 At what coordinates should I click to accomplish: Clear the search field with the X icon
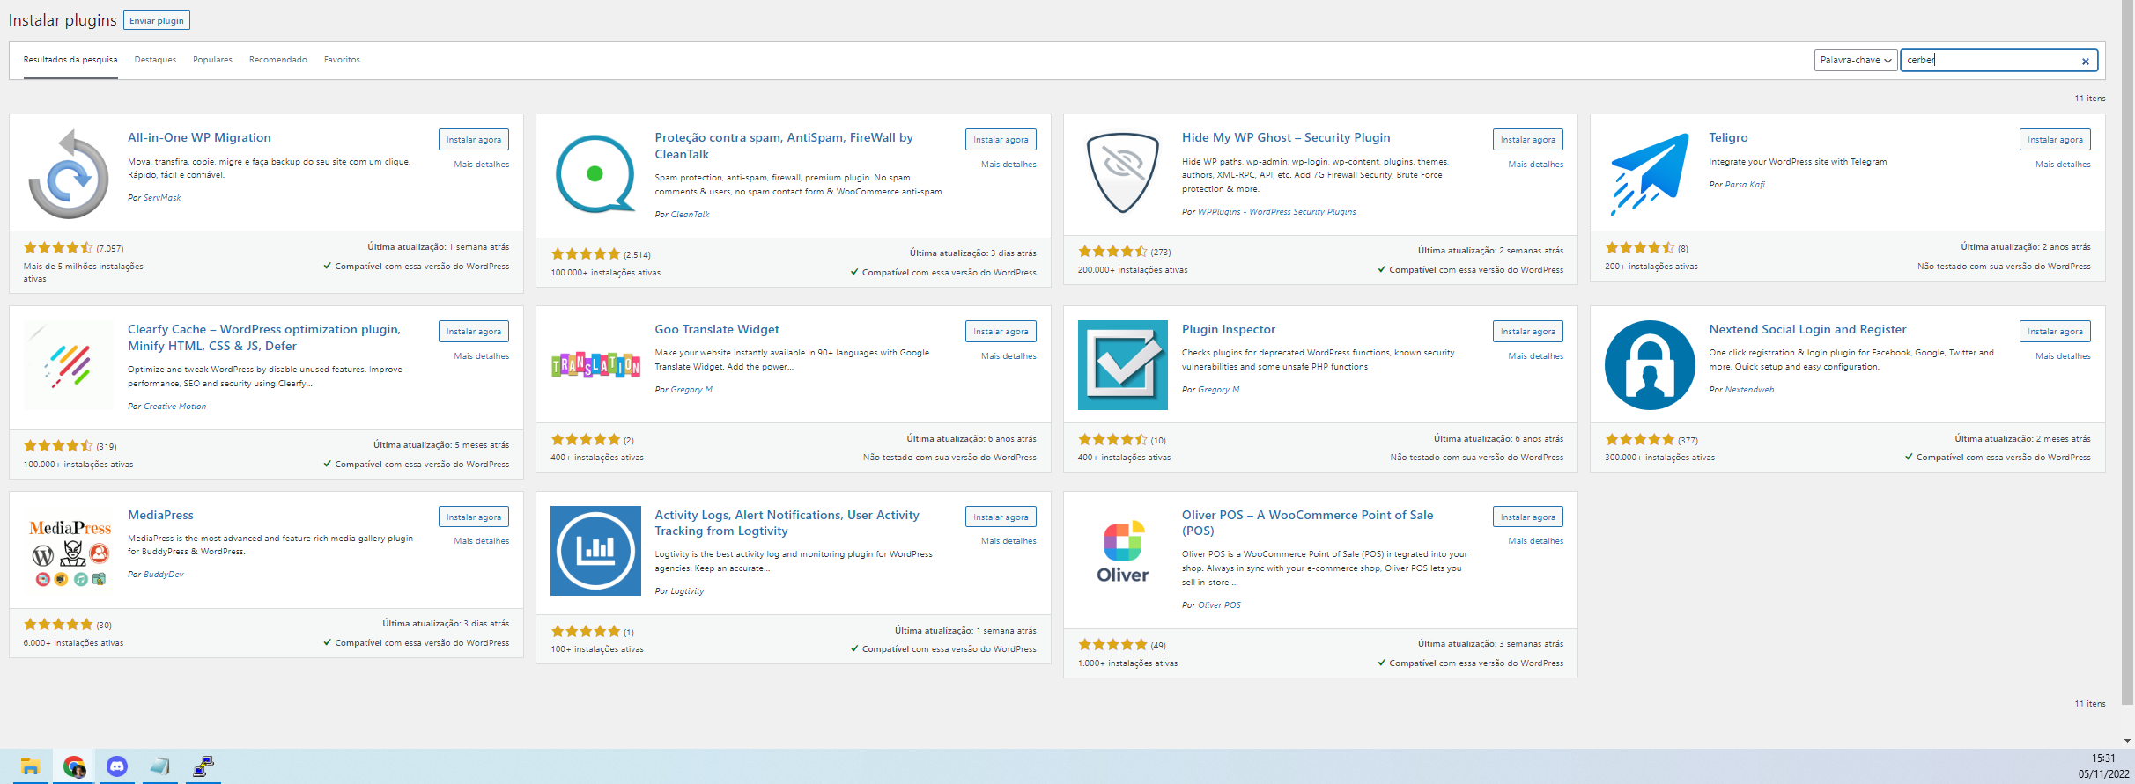point(2086,61)
